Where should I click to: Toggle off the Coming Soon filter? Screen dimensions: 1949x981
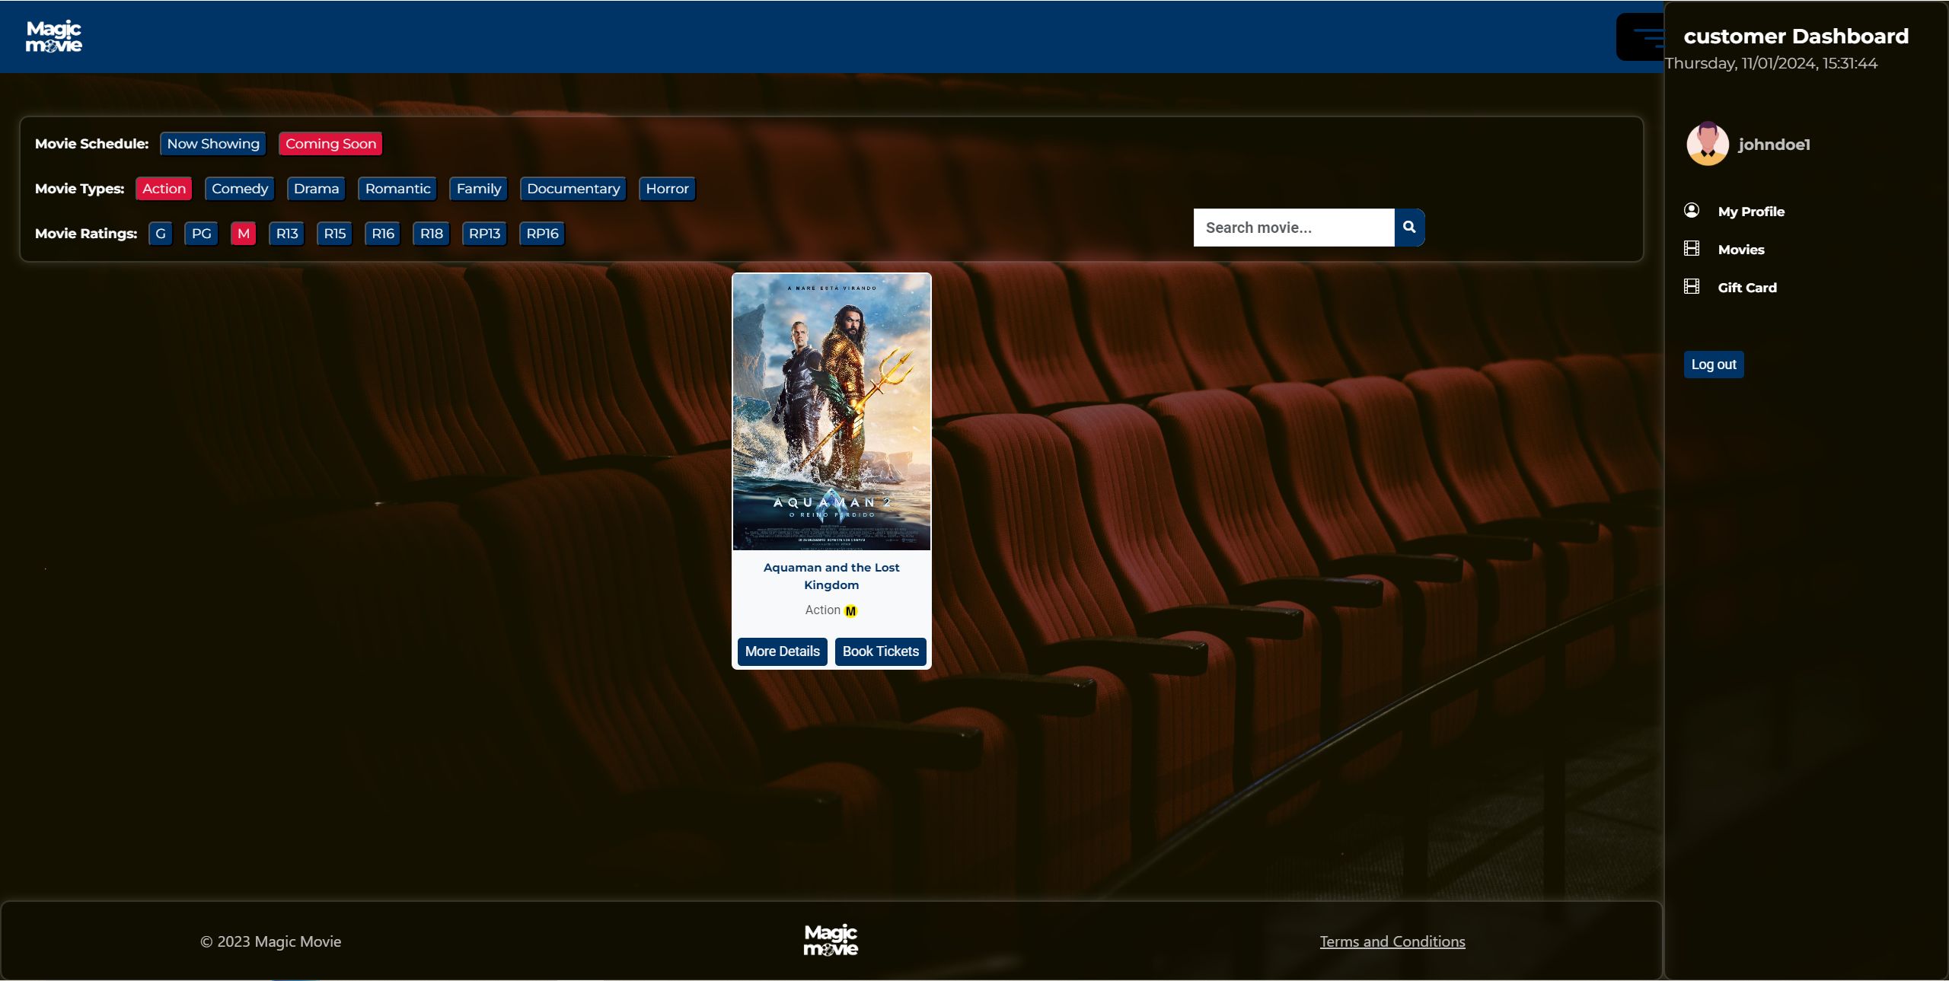point(330,144)
